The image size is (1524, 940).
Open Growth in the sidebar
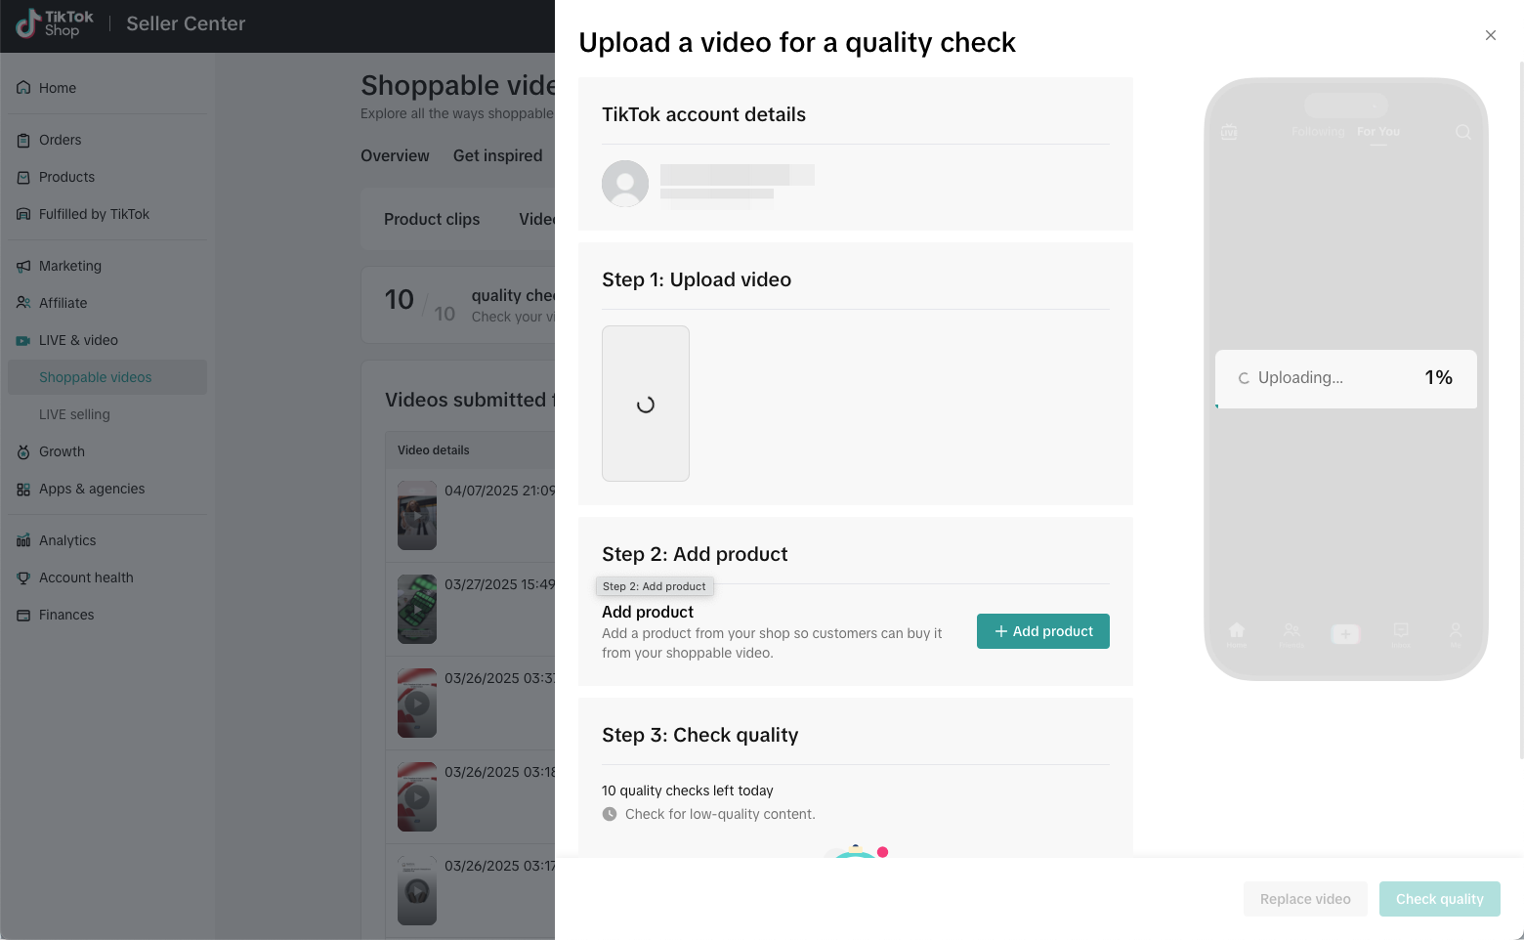[x=62, y=452]
